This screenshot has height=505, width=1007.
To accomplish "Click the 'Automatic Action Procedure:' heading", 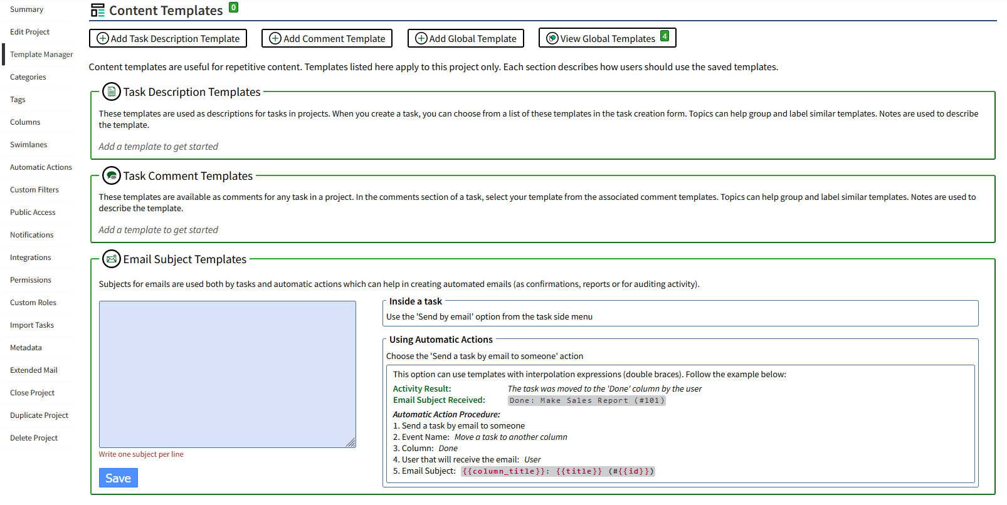I will (x=446, y=414).
